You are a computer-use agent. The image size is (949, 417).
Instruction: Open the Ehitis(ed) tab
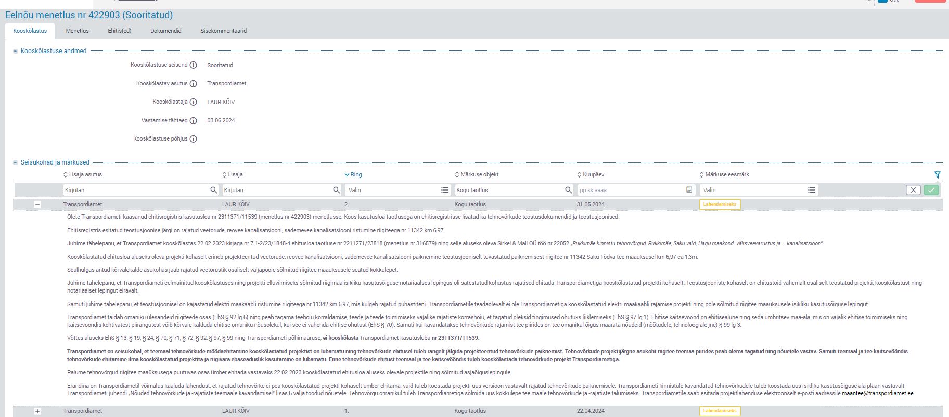tap(120, 31)
